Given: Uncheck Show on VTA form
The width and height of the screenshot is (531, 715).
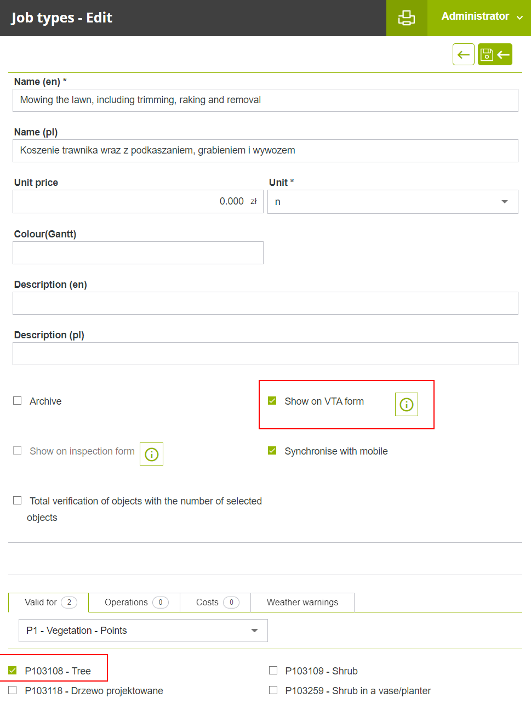Looking at the screenshot, I should tap(272, 401).
